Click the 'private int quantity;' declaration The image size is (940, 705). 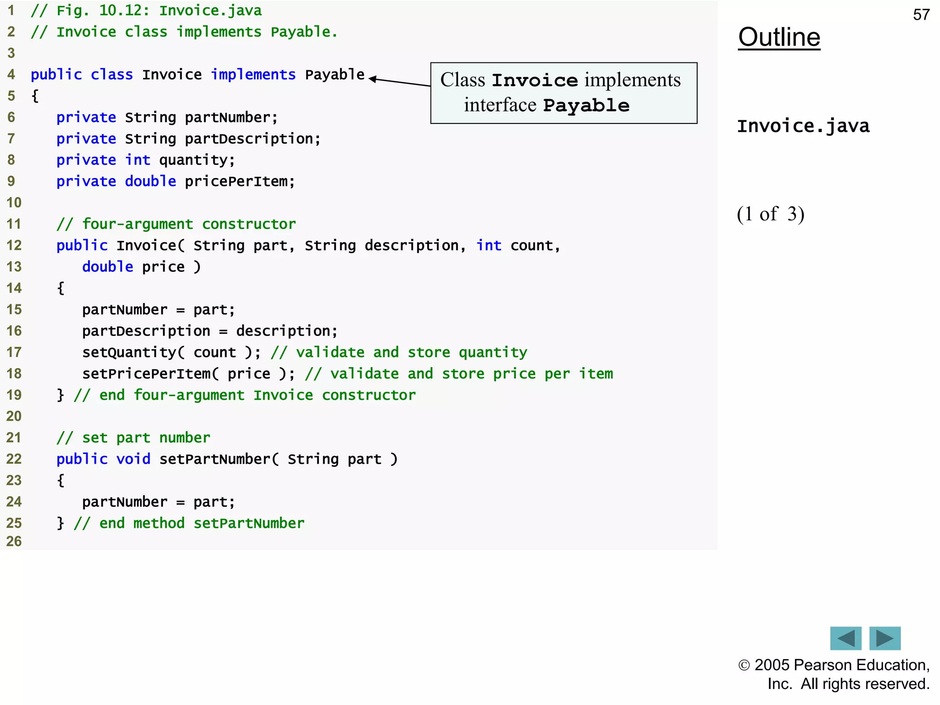[146, 160]
